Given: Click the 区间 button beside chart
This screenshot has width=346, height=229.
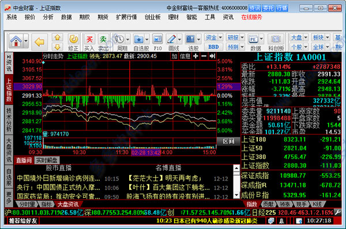Looking at the screenshot, I should [228, 141].
